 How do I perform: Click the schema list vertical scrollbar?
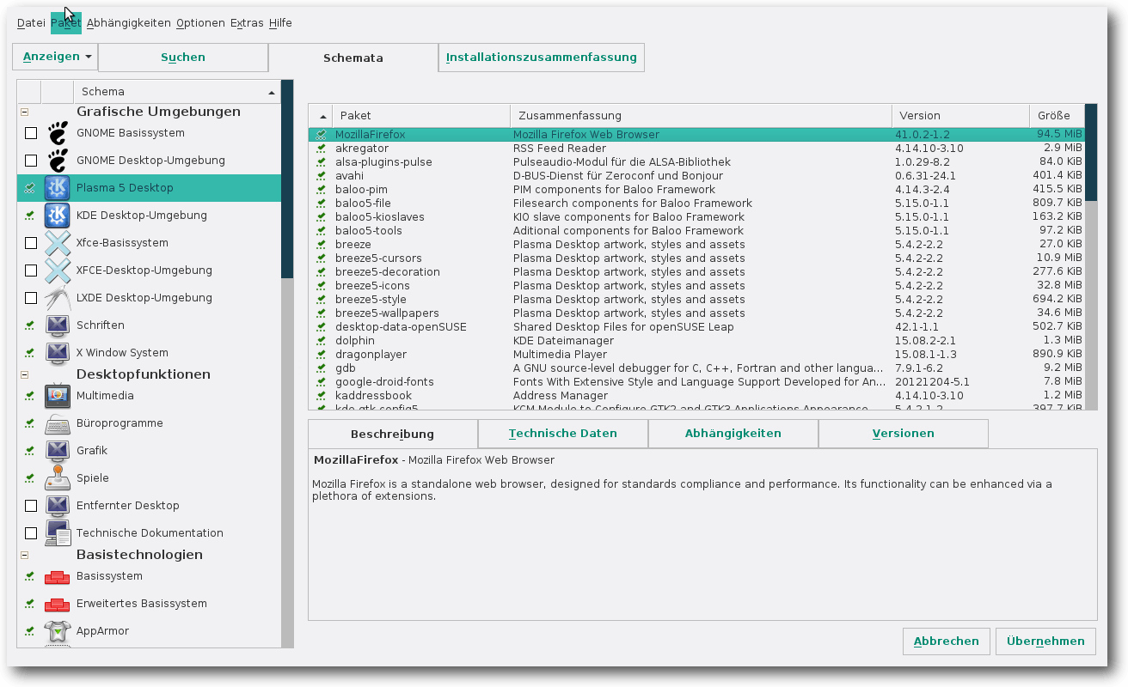click(287, 364)
